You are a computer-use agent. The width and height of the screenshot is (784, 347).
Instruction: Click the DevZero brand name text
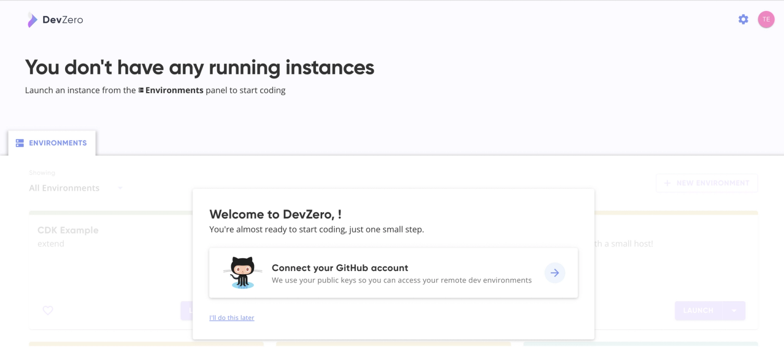click(x=63, y=20)
